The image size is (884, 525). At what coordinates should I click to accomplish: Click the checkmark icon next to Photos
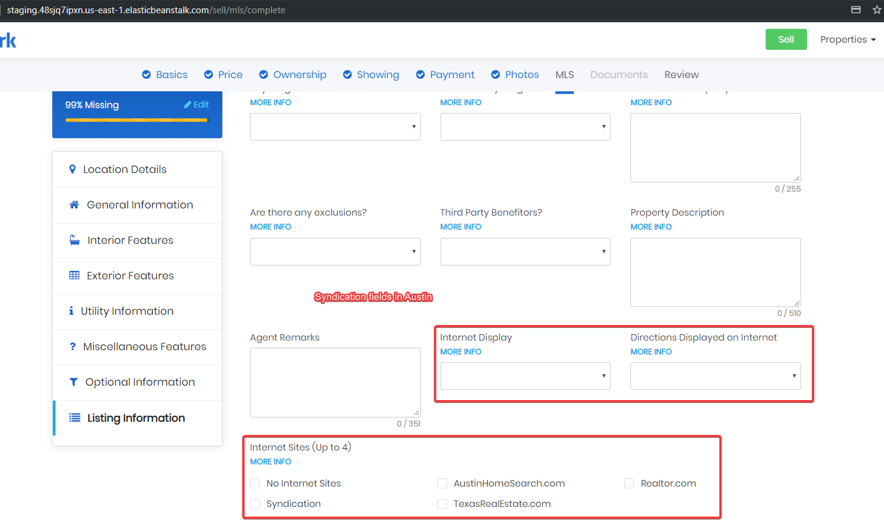point(496,74)
